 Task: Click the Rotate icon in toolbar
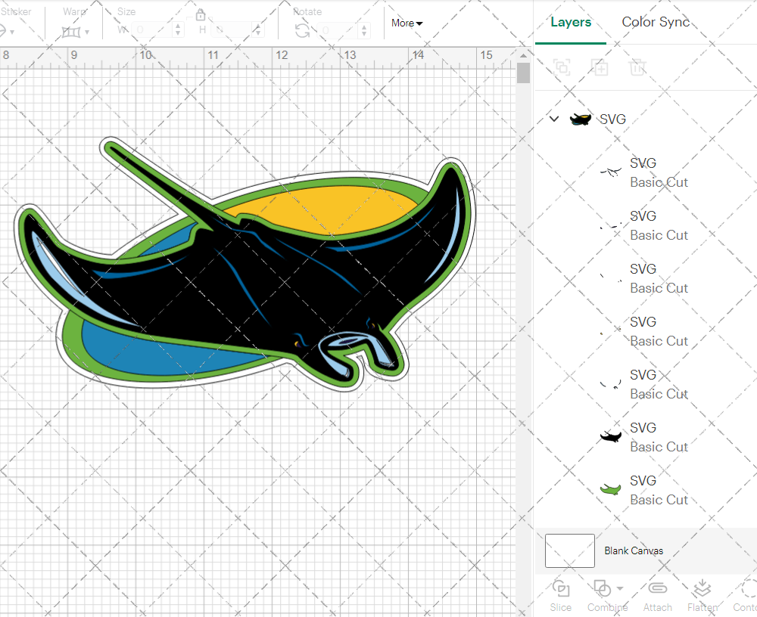303,31
